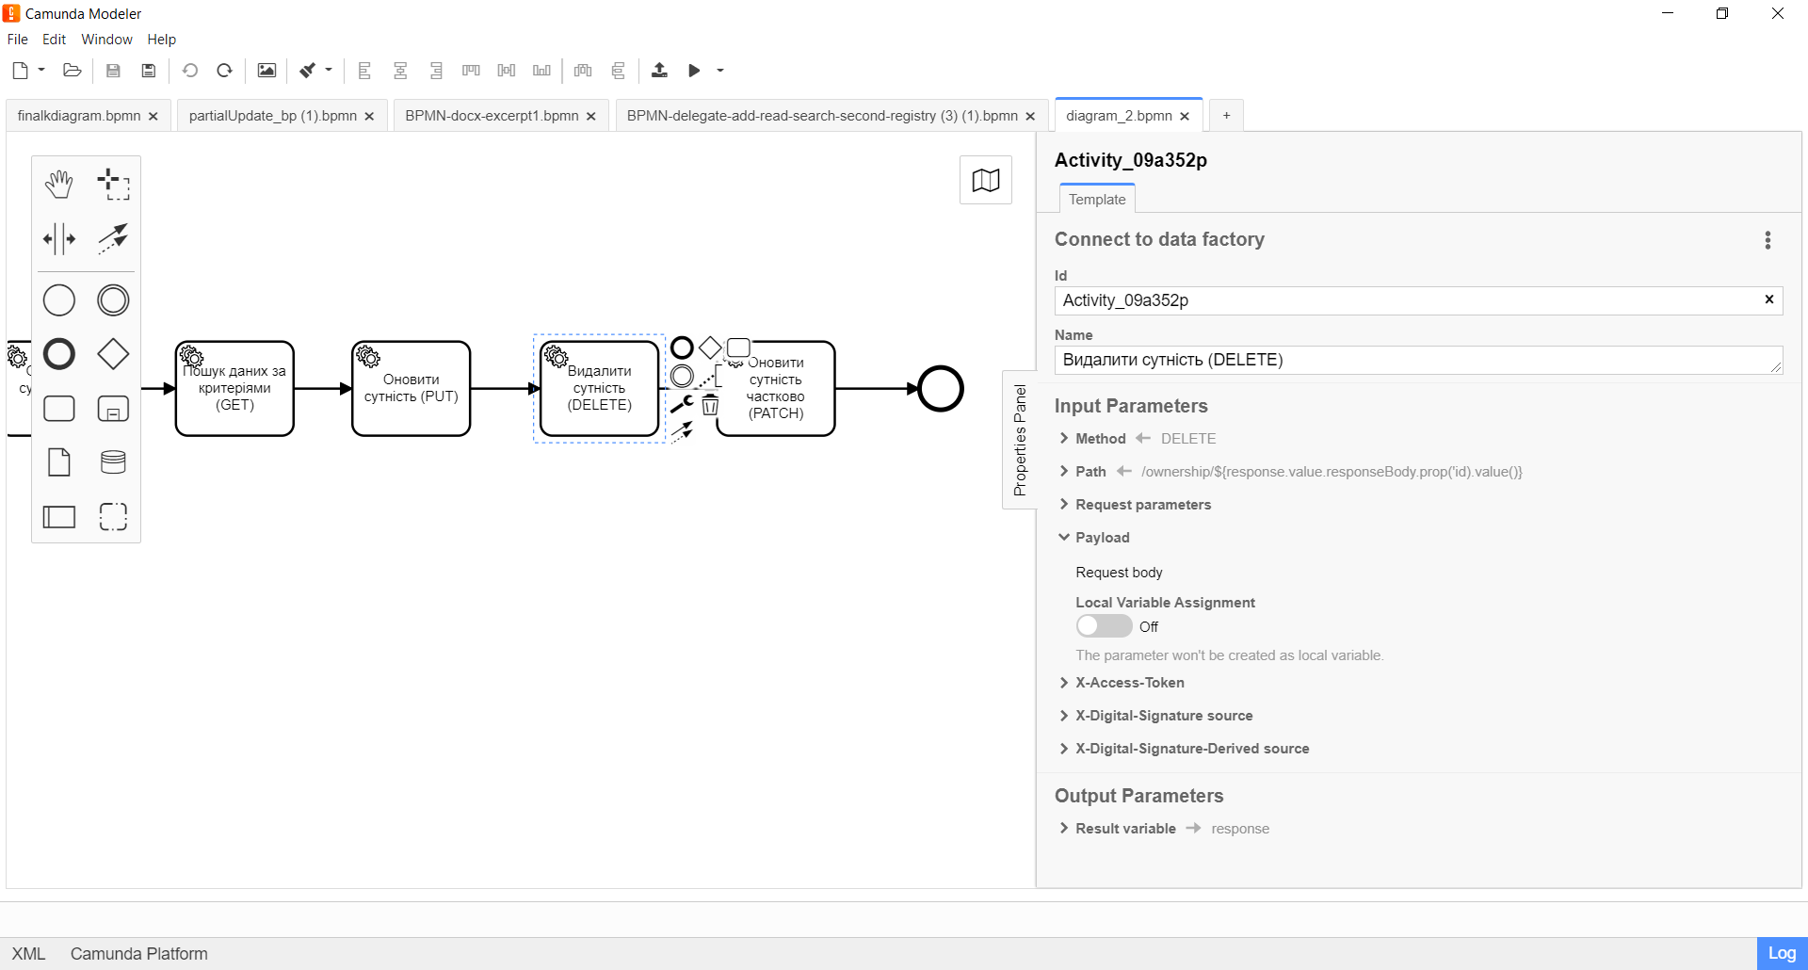Screen dimensions: 1808x970
Task: Start process instance with play icon
Action: click(x=694, y=71)
